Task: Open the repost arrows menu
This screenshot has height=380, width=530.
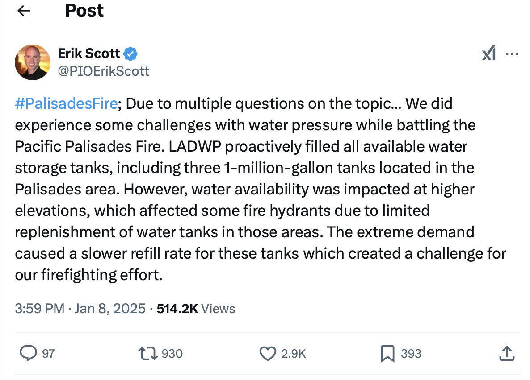Action: [148, 354]
